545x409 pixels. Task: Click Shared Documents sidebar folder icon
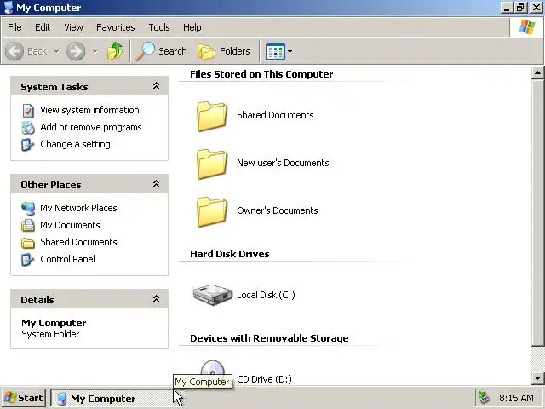click(28, 243)
